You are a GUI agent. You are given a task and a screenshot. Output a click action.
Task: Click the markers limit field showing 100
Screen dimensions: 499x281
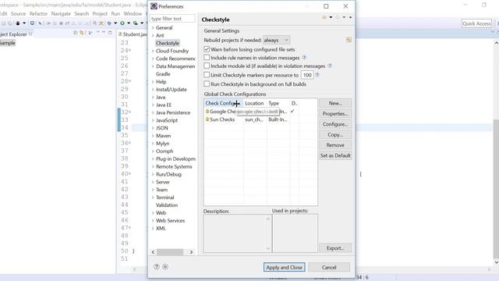307,75
